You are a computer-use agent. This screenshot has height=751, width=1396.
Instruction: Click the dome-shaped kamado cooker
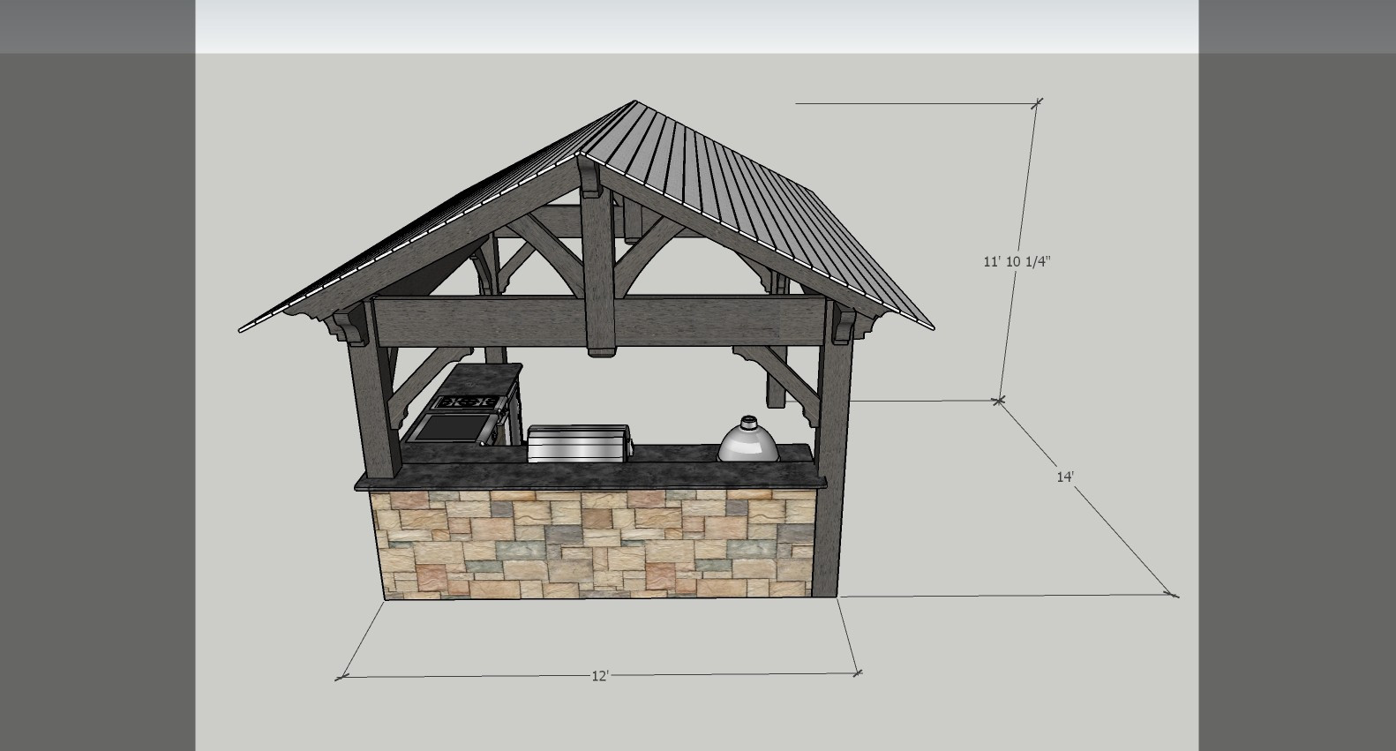749,439
